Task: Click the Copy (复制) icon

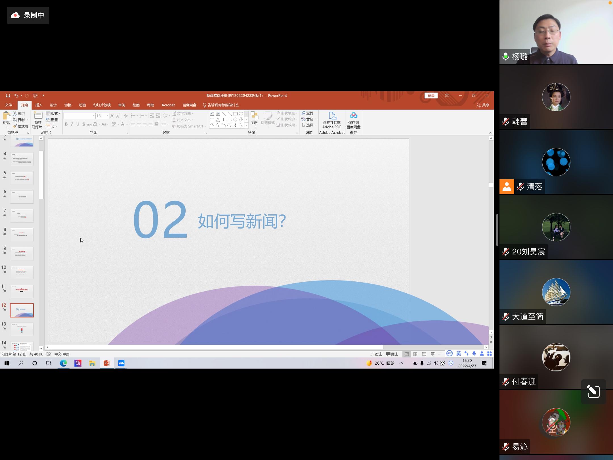Action: 15,120
